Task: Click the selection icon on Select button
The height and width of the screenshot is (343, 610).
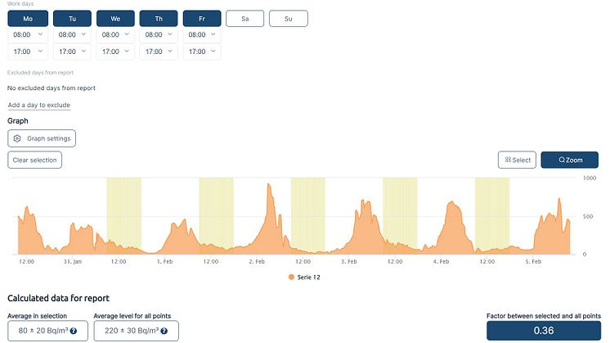Action: 508,160
